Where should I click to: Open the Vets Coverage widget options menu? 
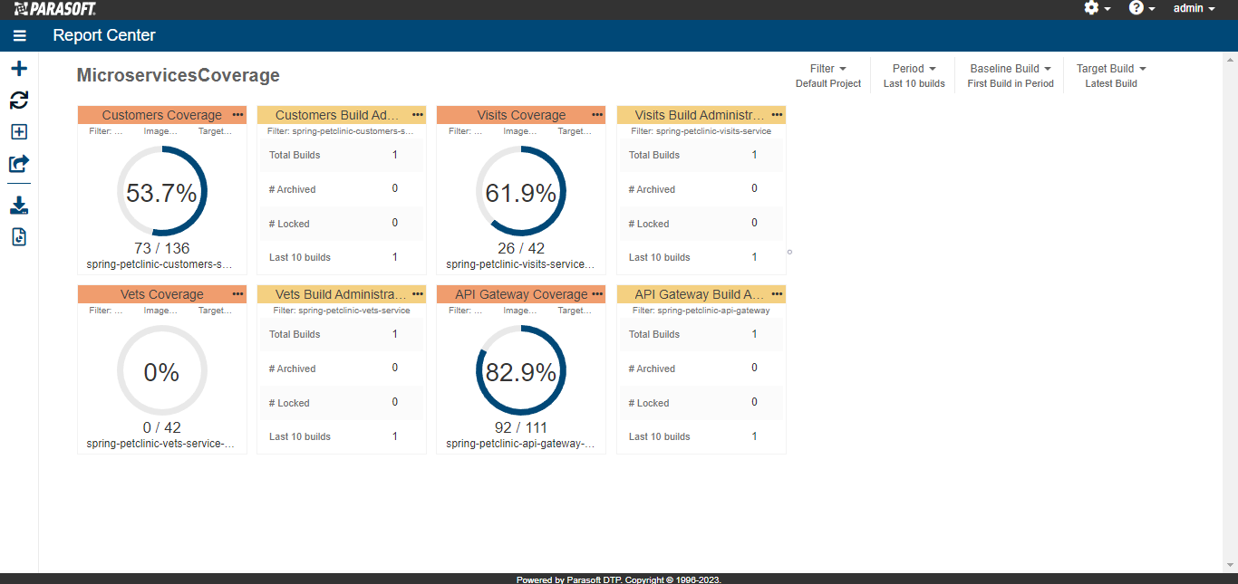(237, 294)
